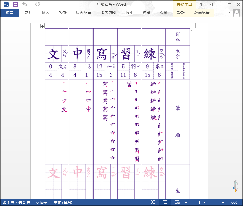Click the rocket icon at bottom right

236,186
